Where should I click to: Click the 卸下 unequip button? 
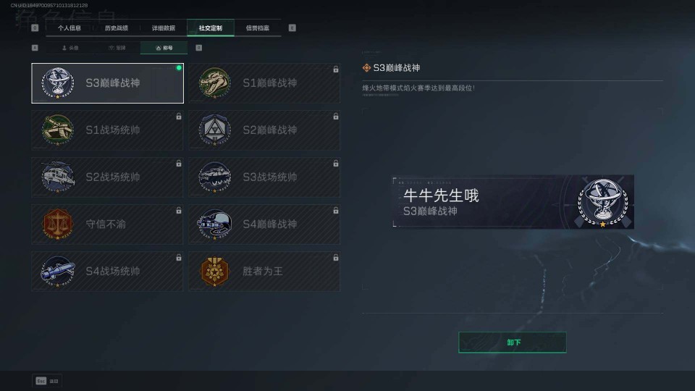(513, 342)
